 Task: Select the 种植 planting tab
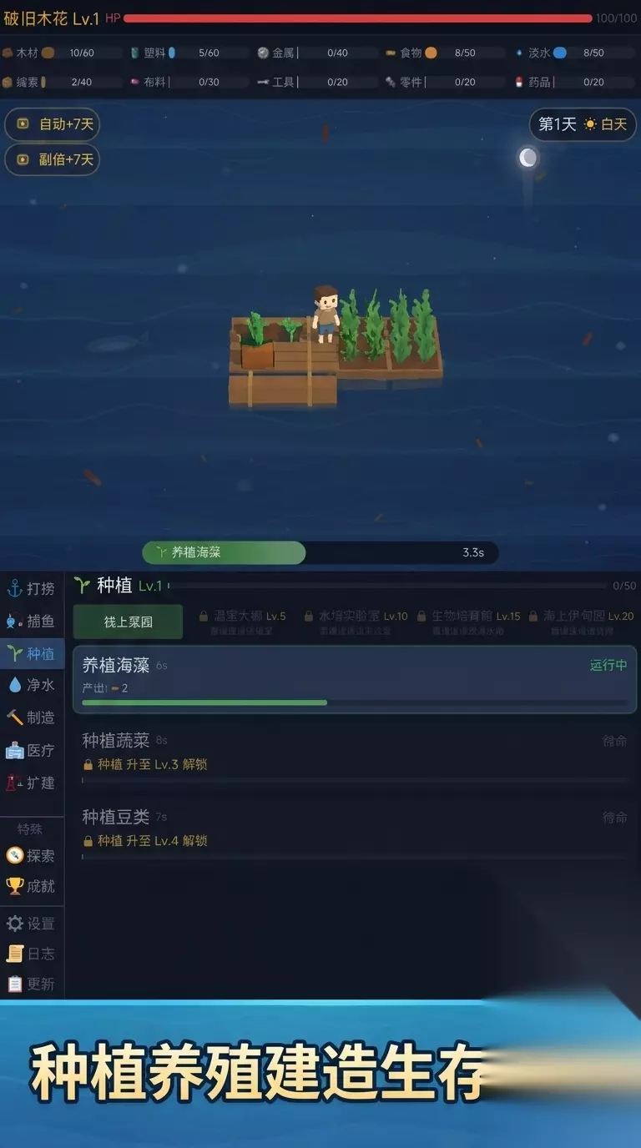tap(32, 653)
